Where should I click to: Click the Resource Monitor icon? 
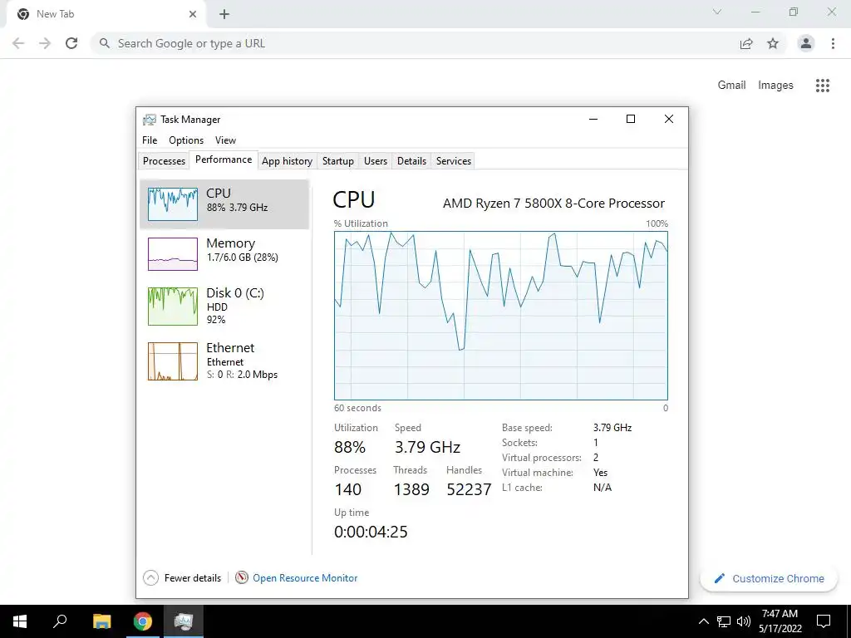(242, 578)
